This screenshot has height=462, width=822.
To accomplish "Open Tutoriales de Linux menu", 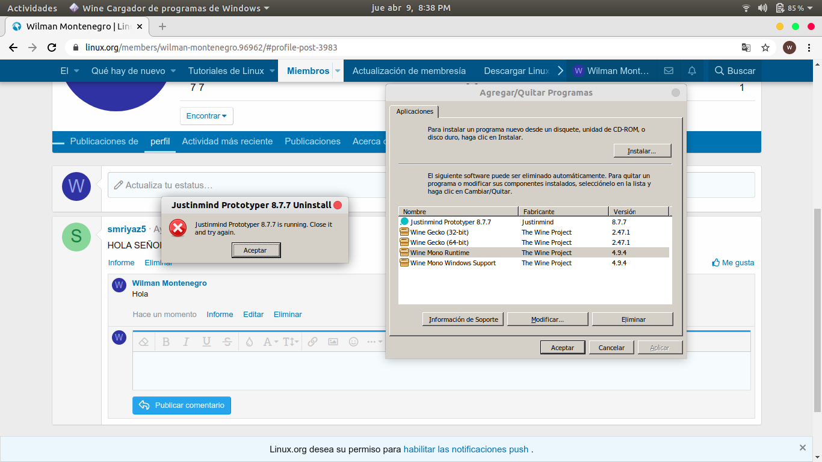I will point(226,71).
